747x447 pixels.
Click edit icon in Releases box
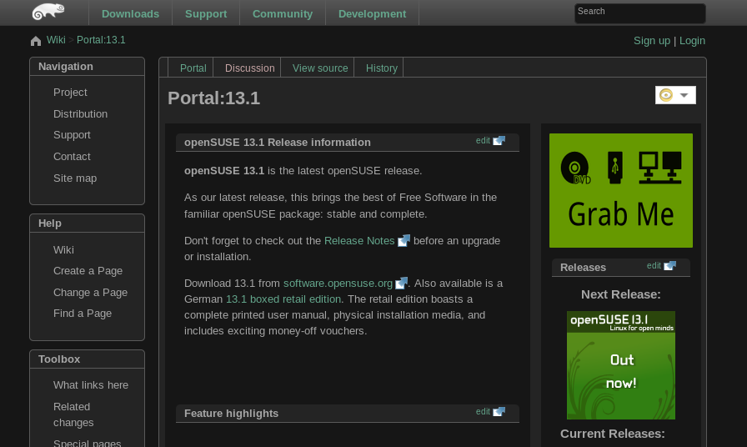click(669, 266)
